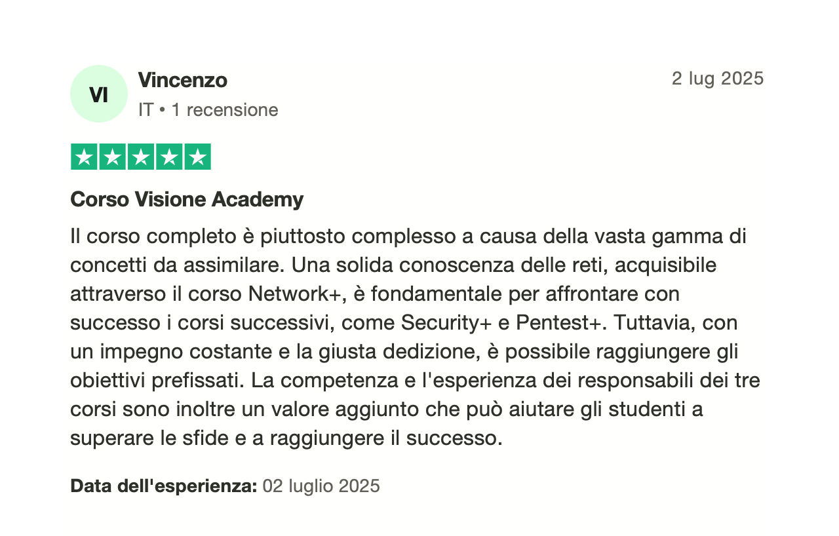Click the "Data dell'esperienza:" label
Viewport: 839px width, 536px height.
[x=163, y=486]
